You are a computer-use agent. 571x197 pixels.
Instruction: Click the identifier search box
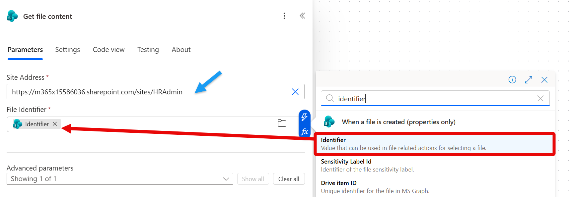coord(435,98)
